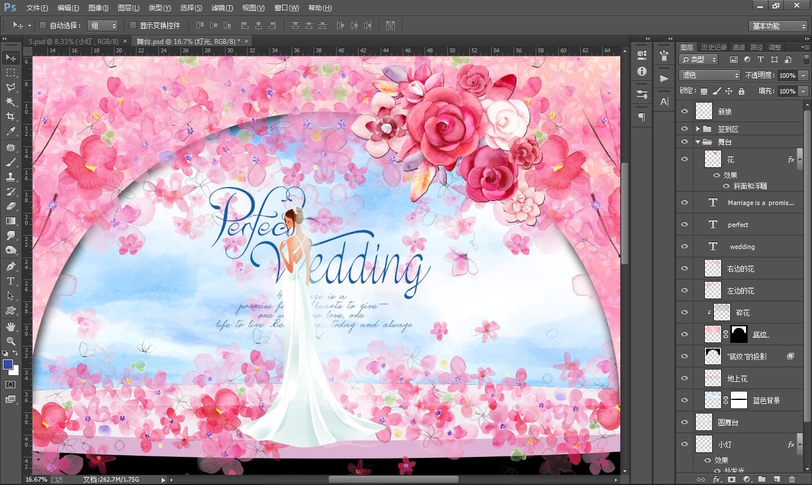Hide the perfect text layer

tap(685, 224)
